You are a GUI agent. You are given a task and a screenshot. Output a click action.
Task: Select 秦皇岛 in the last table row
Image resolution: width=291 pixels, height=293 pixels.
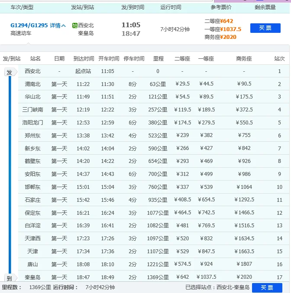tap(32, 277)
